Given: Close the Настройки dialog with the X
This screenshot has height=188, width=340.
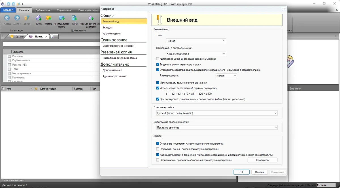Looking at the screenshot, I should [284, 9].
